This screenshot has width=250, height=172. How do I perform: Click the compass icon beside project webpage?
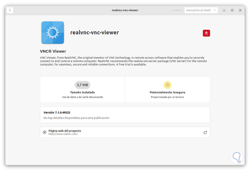click(x=45, y=132)
